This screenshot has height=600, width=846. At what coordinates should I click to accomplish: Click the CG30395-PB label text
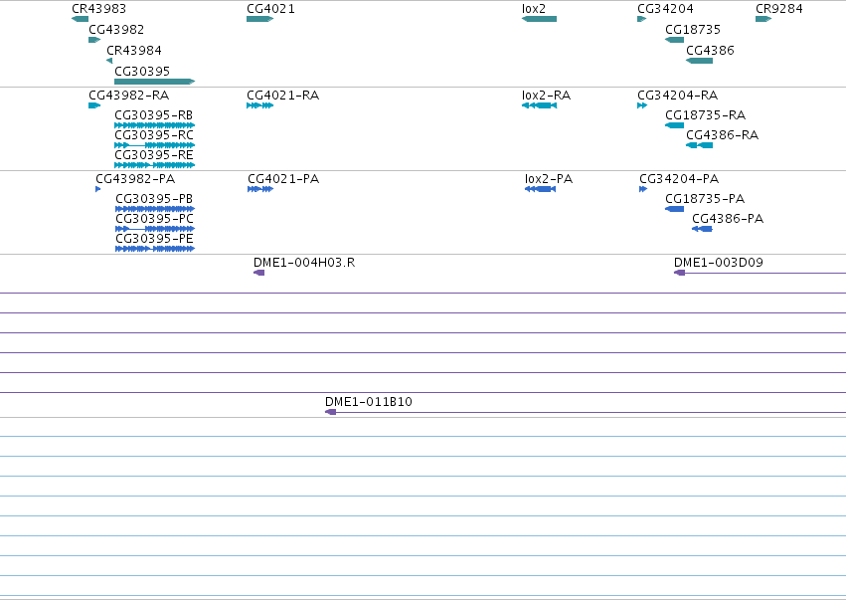pos(154,199)
